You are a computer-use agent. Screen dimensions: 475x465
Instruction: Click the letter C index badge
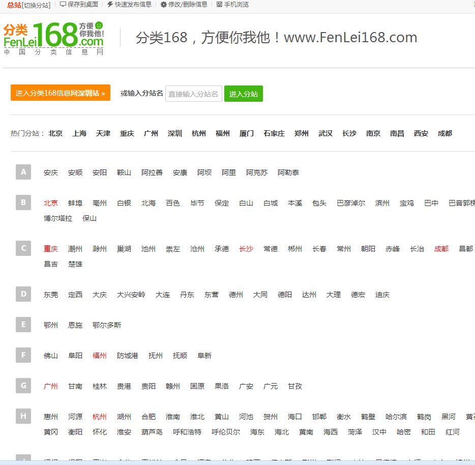[x=23, y=248]
